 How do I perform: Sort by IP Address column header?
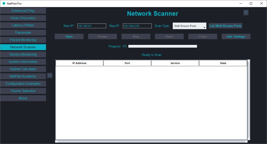pyautogui.click(x=79, y=63)
